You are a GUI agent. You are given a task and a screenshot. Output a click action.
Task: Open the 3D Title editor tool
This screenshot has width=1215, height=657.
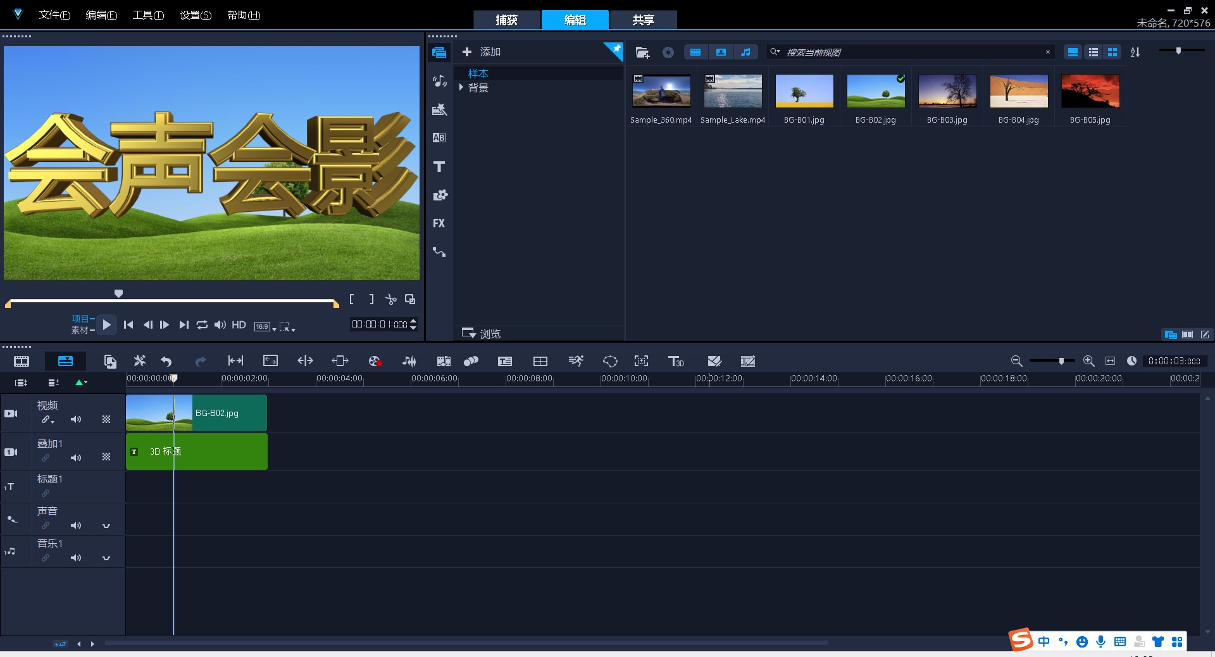pos(676,361)
